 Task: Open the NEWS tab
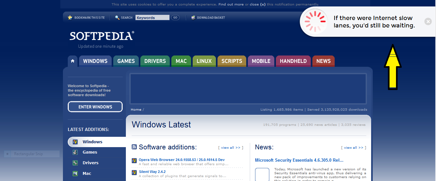323,61
